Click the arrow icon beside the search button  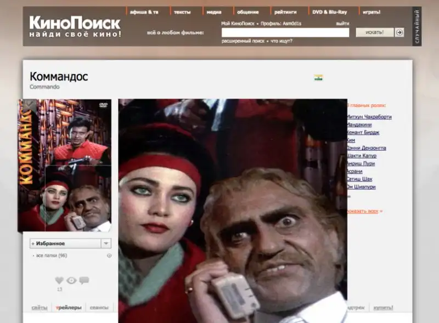coord(399,32)
